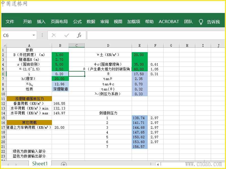Screen dimensions: 226x169
Task: Click cell F4 showing 0.61
Action: (x=155, y=64)
